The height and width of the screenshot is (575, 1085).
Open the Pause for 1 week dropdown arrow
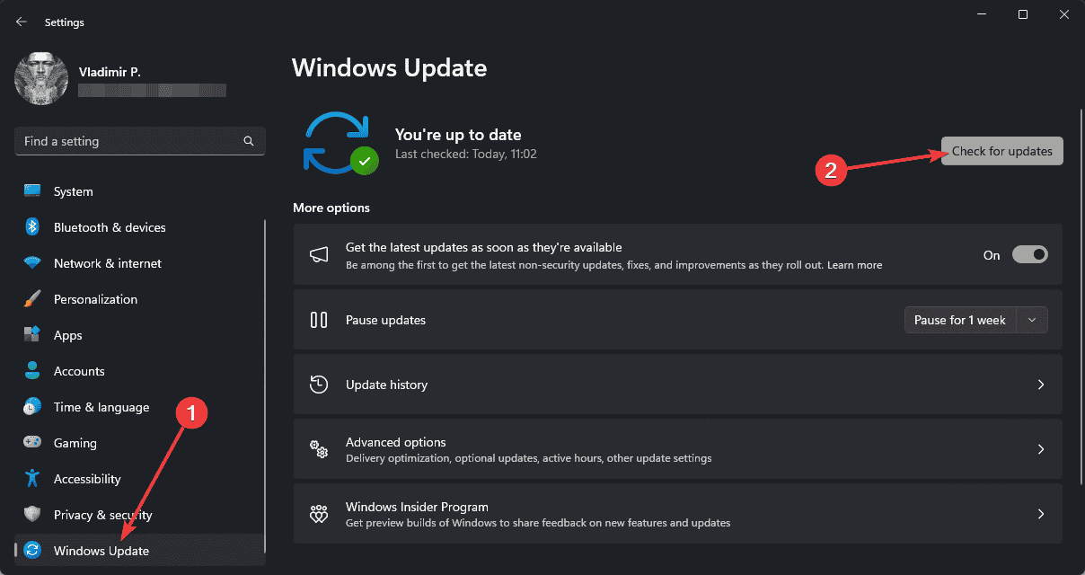pyautogui.click(x=1032, y=320)
